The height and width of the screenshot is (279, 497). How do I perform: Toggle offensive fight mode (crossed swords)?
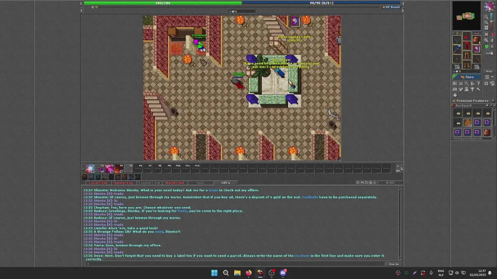tap(486, 34)
